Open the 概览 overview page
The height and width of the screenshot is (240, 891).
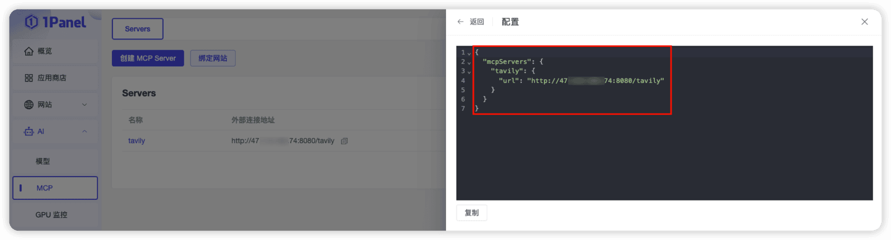(55, 51)
